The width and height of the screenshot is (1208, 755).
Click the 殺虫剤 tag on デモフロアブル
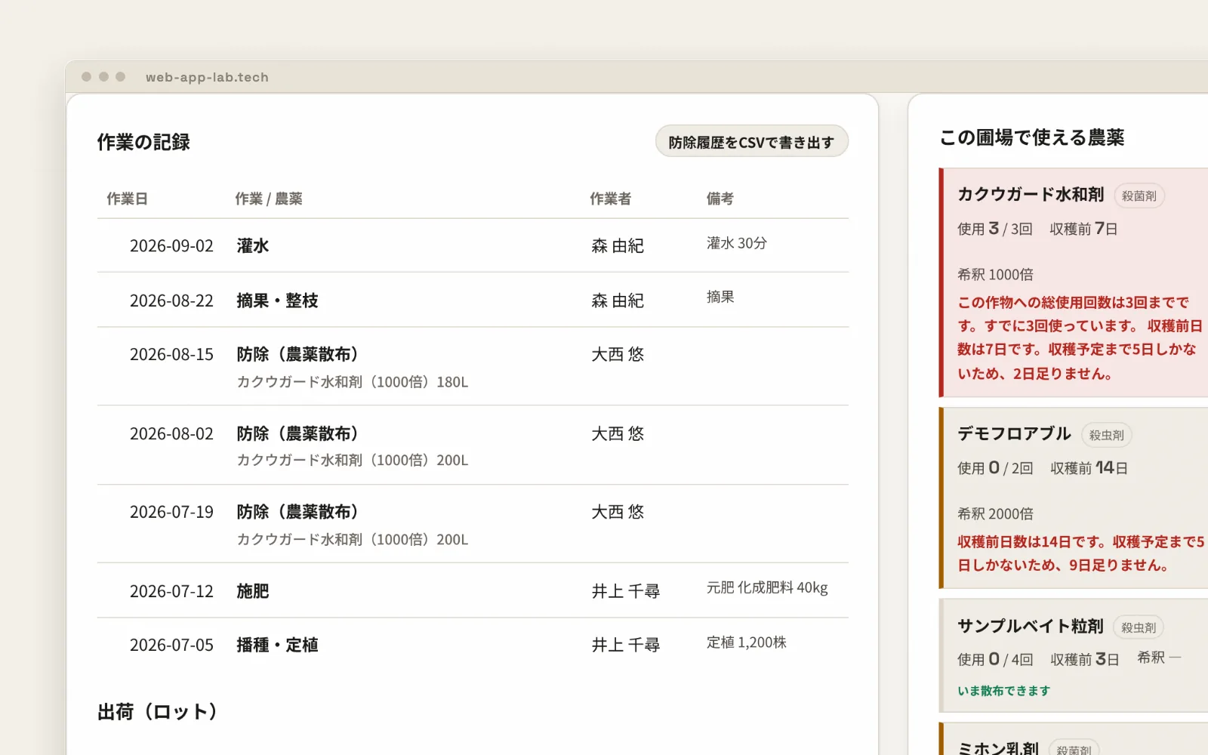pos(1107,435)
